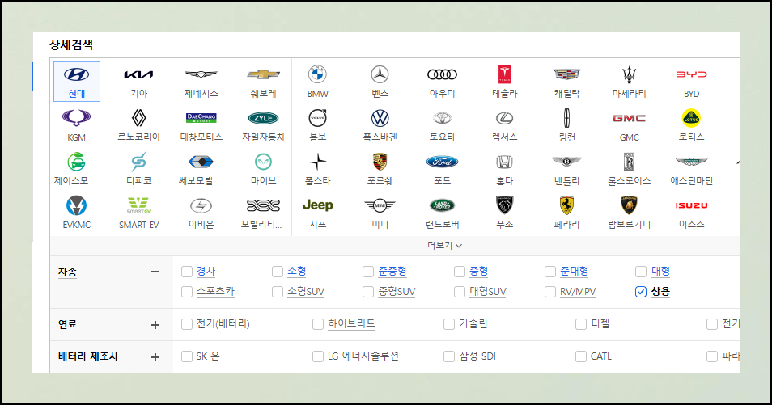The image size is (772, 405).
Task: Uncheck the 상용 checkbox
Action: tap(641, 292)
